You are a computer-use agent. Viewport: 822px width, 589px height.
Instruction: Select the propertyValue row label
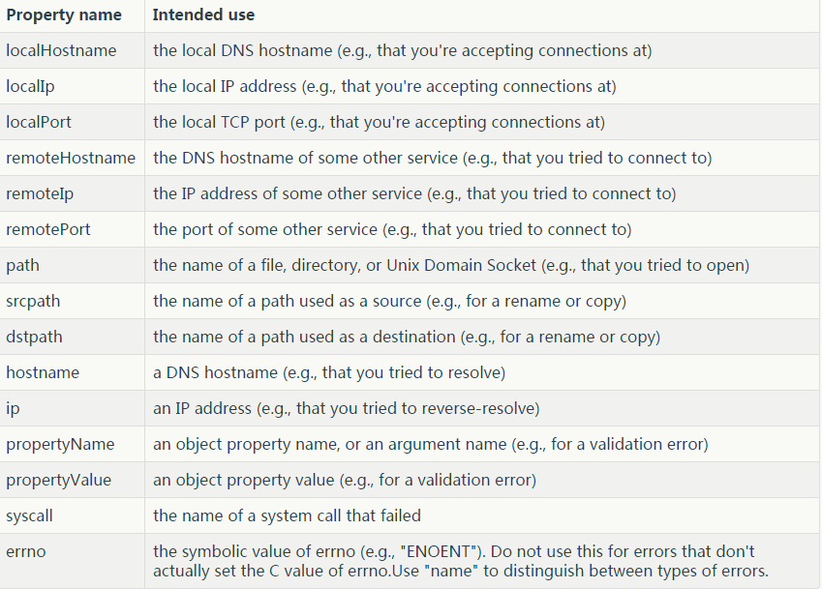[x=58, y=480]
